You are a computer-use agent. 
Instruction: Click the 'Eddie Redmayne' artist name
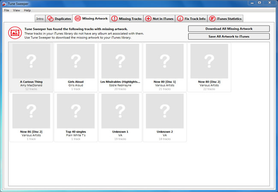click(x=120, y=85)
